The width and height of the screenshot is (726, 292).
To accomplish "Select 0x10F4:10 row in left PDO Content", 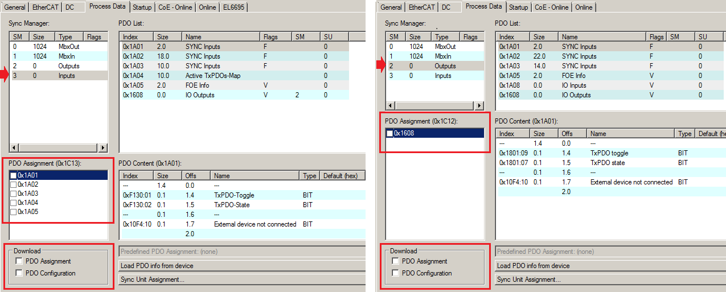I will 242,224.
